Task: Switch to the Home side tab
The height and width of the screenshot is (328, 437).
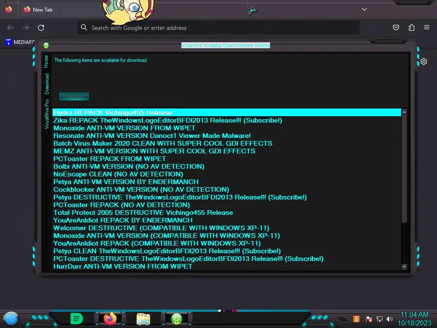Action: (x=46, y=61)
